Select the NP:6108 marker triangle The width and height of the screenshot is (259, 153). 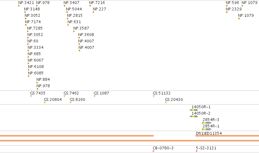[29, 70]
